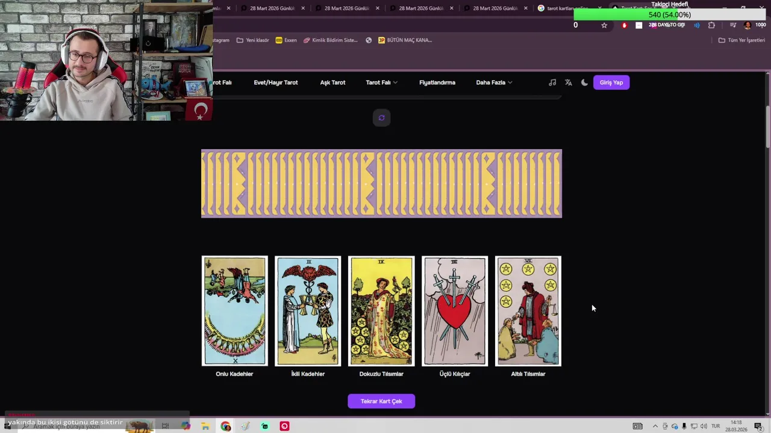Open the Task View taskbar icon
Screen dimensions: 771x433
[165, 426]
